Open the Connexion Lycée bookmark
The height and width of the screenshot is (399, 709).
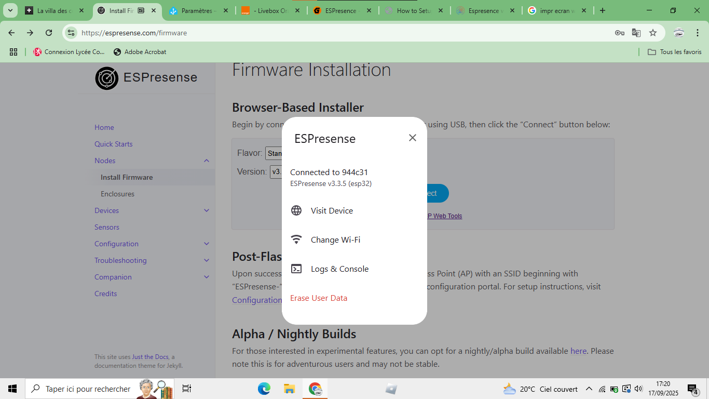coord(69,52)
